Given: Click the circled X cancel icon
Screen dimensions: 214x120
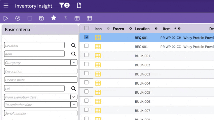Looking at the screenshot, I should click(18, 18).
